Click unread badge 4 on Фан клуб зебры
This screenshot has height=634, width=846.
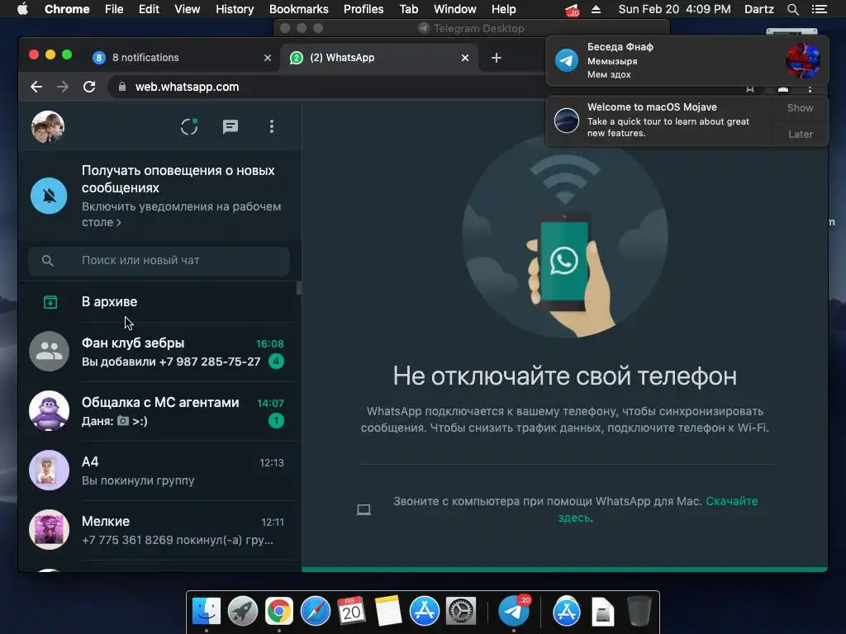(276, 362)
